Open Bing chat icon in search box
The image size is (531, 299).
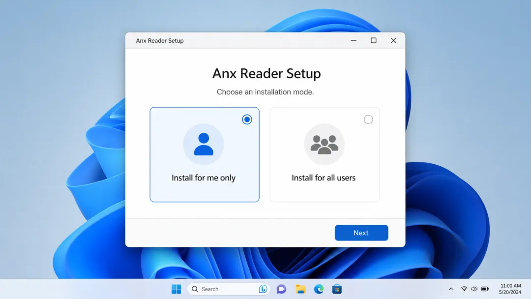tap(263, 289)
